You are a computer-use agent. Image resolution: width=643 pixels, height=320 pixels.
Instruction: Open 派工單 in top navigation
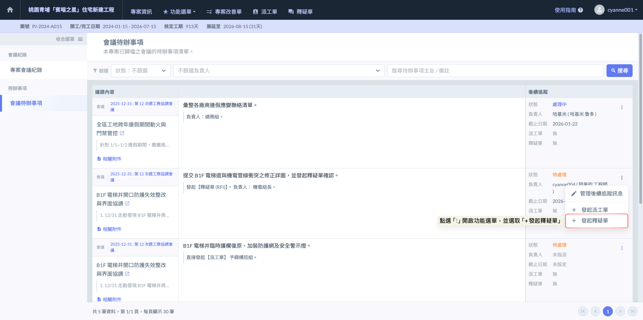[265, 12]
